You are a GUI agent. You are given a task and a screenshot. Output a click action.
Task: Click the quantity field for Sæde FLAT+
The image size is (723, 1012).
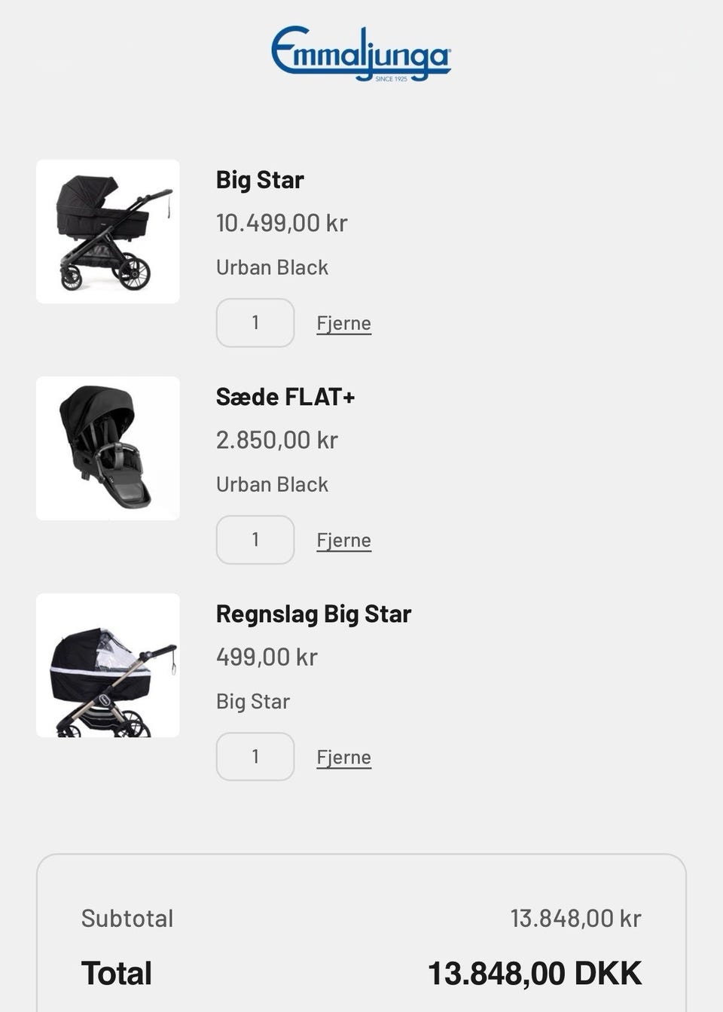pyautogui.click(x=255, y=539)
